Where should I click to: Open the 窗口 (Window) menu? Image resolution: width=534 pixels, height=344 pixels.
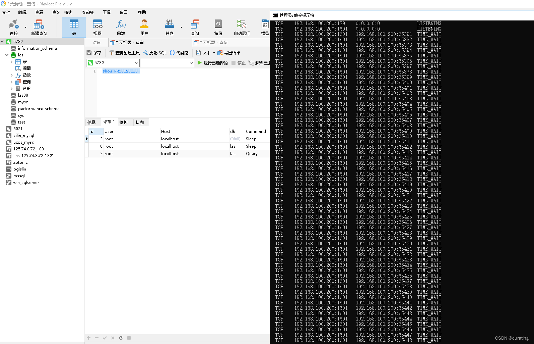(124, 12)
